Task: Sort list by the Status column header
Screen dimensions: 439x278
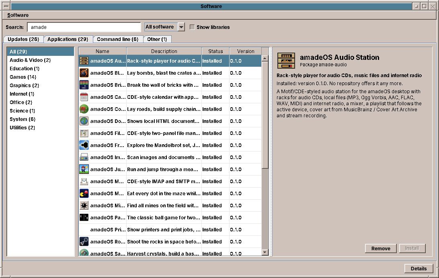Action: (x=215, y=51)
